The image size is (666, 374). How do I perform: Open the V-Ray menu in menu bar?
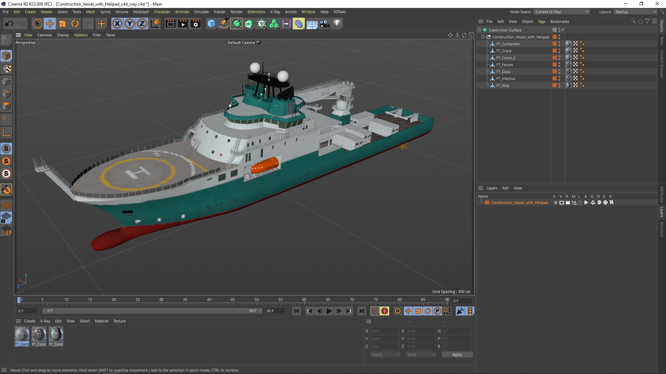coord(275,12)
